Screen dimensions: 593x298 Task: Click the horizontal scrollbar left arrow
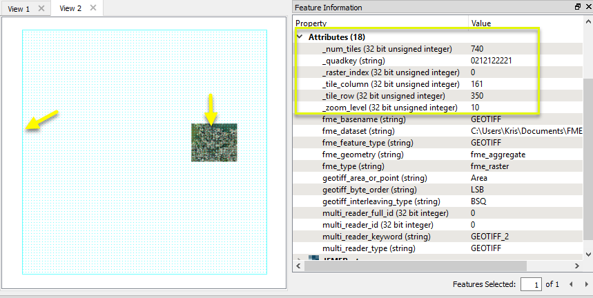point(298,266)
